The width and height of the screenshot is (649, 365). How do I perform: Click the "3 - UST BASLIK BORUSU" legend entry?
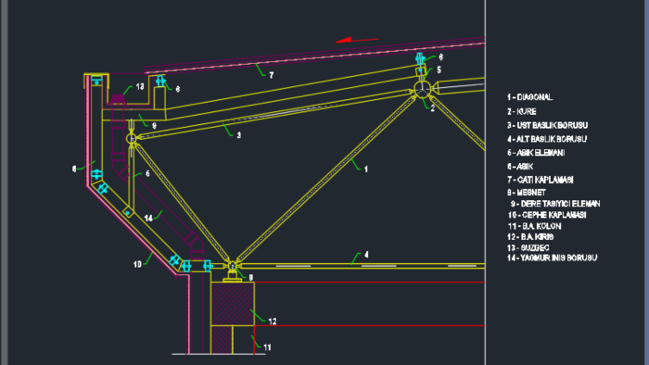click(x=547, y=125)
